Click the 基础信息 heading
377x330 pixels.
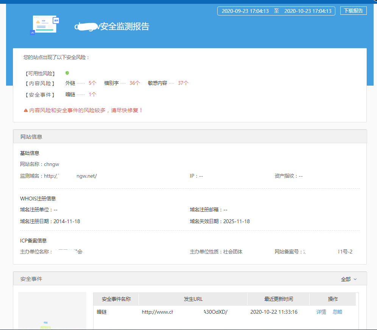pos(30,153)
